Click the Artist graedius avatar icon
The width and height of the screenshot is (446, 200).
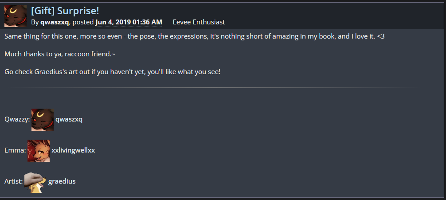click(35, 182)
